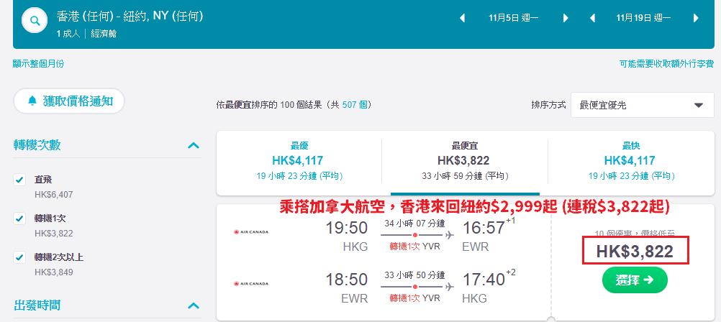Go to previous departure date arrow
Image resolution: width=721 pixels, height=322 pixels.
(463, 19)
